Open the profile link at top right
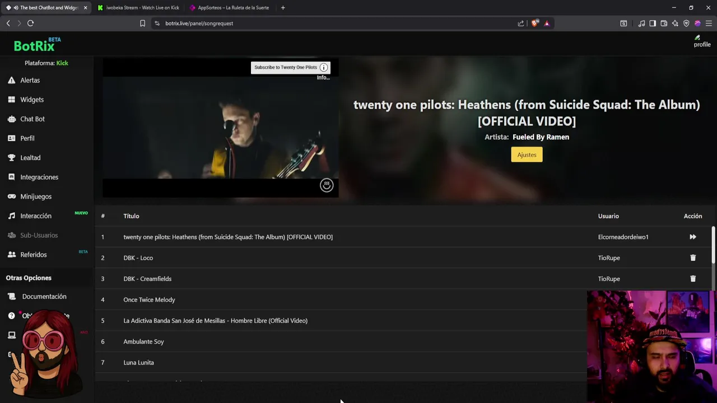Screen dimensions: 717x403 pyautogui.click(x=702, y=42)
